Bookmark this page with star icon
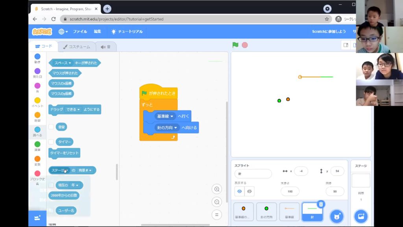The width and height of the screenshot is (403, 227). tap(327, 19)
